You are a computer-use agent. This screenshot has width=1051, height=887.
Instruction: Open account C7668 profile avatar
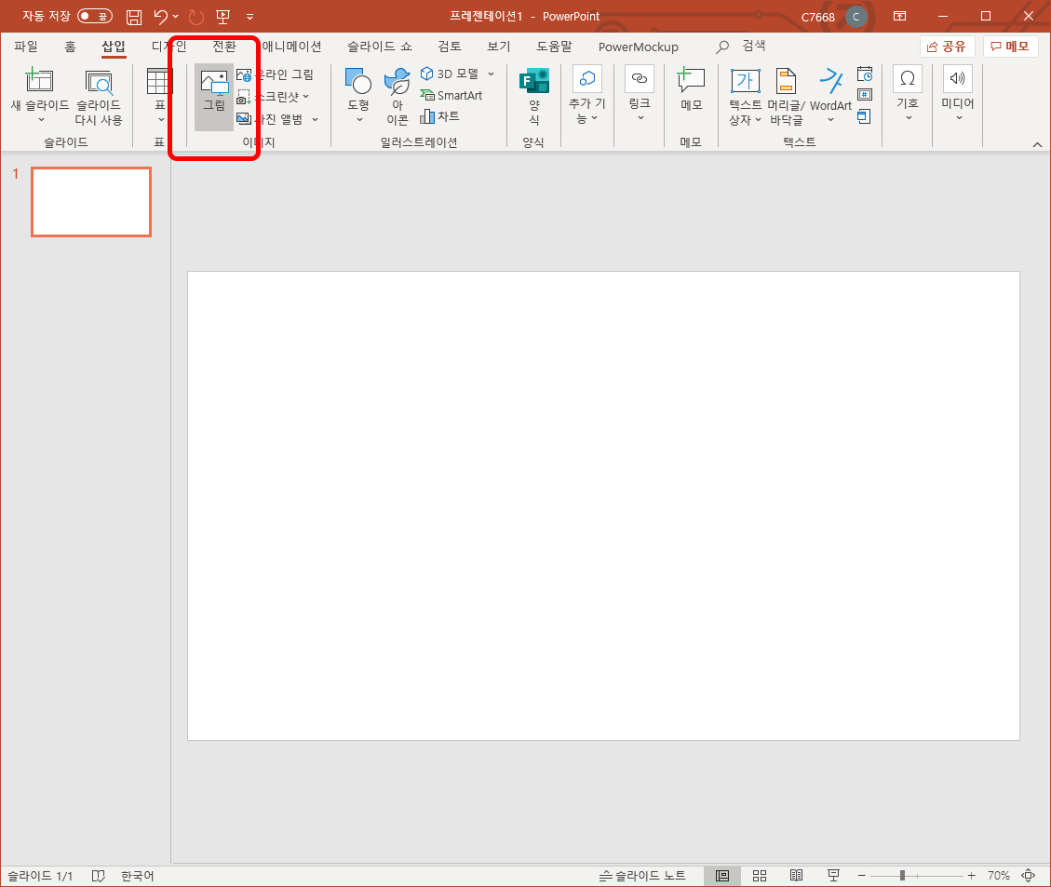point(856,17)
